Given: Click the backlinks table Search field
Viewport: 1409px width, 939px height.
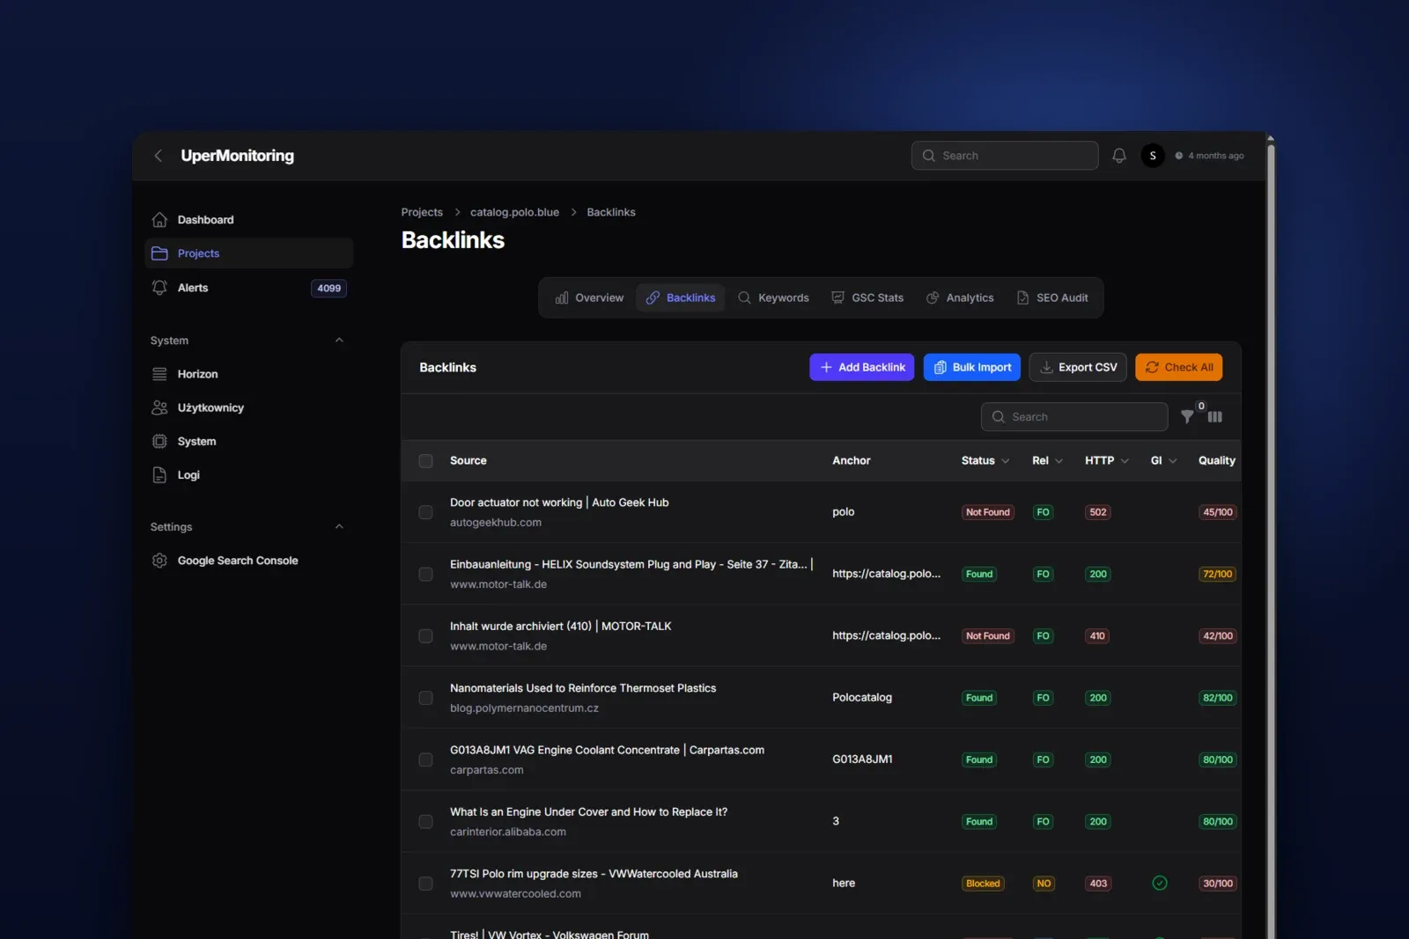Looking at the screenshot, I should 1074,417.
